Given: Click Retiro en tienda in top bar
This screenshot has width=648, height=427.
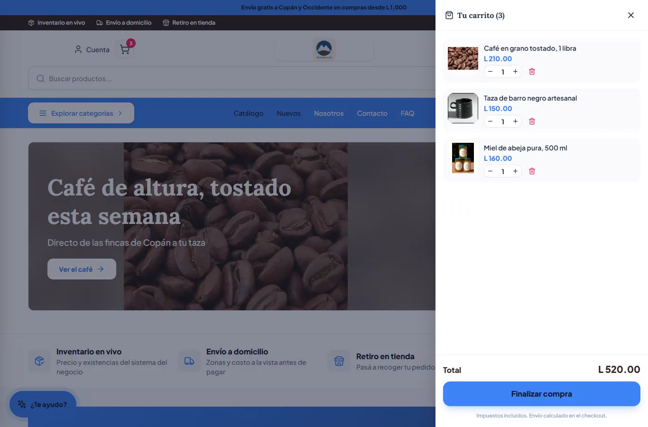Looking at the screenshot, I should pyautogui.click(x=189, y=22).
